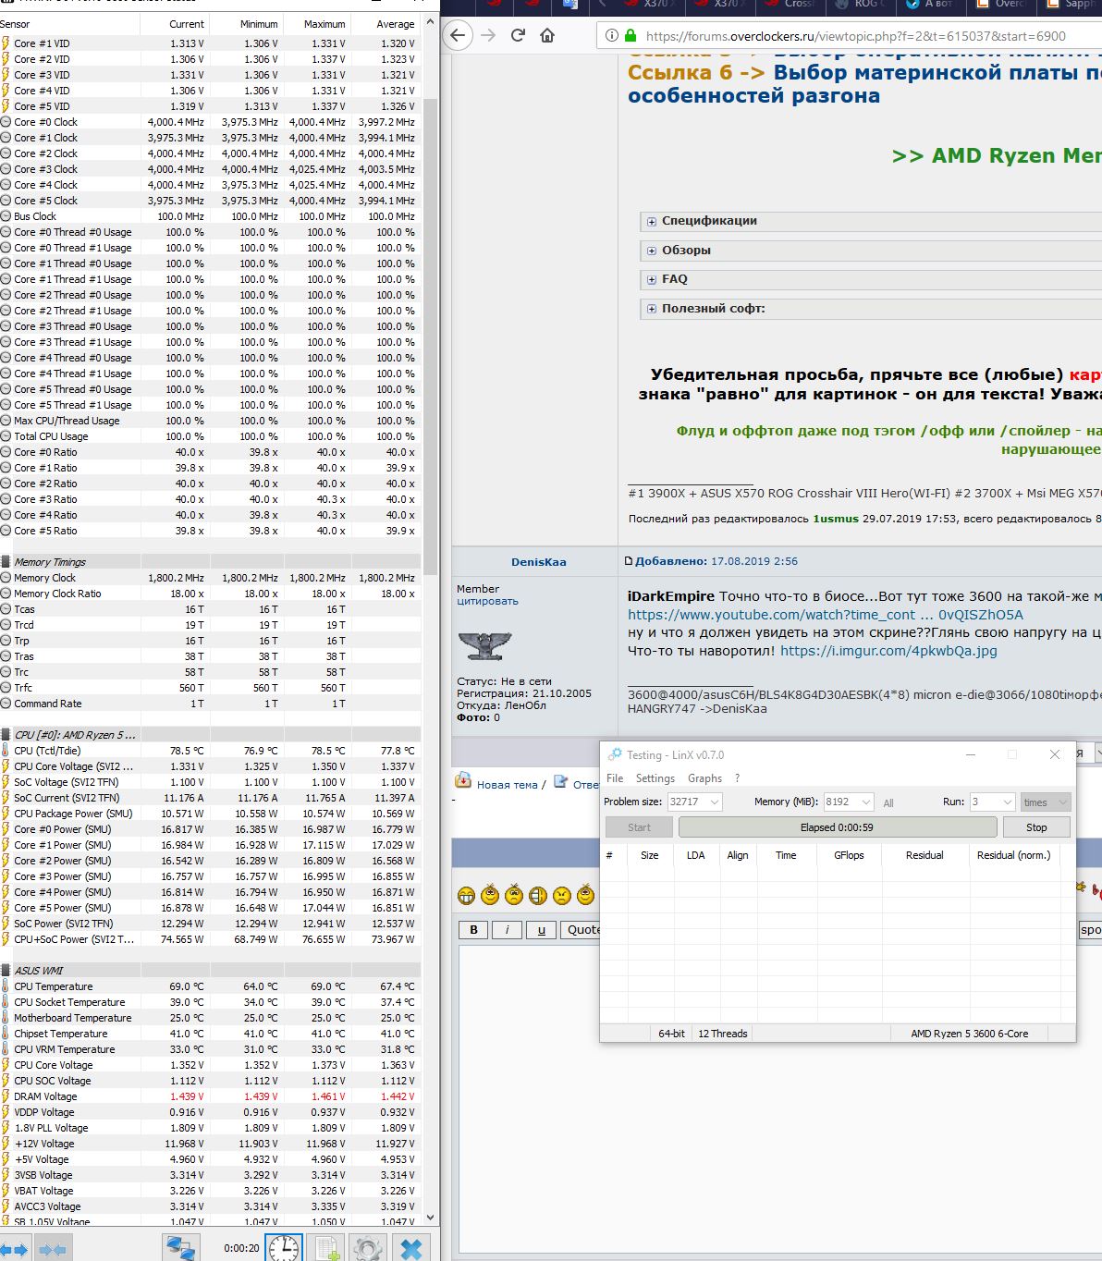The width and height of the screenshot is (1102, 1261).
Task: Insert the second smiley emoticon
Action: pos(490,894)
